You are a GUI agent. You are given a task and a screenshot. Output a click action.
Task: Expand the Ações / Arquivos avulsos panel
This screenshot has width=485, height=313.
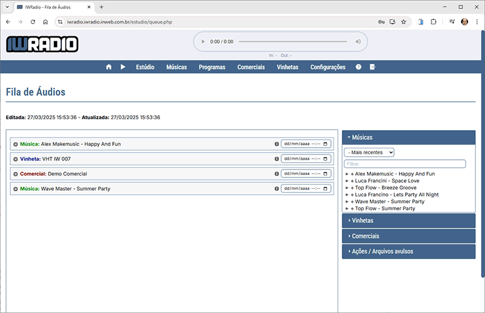click(x=409, y=251)
